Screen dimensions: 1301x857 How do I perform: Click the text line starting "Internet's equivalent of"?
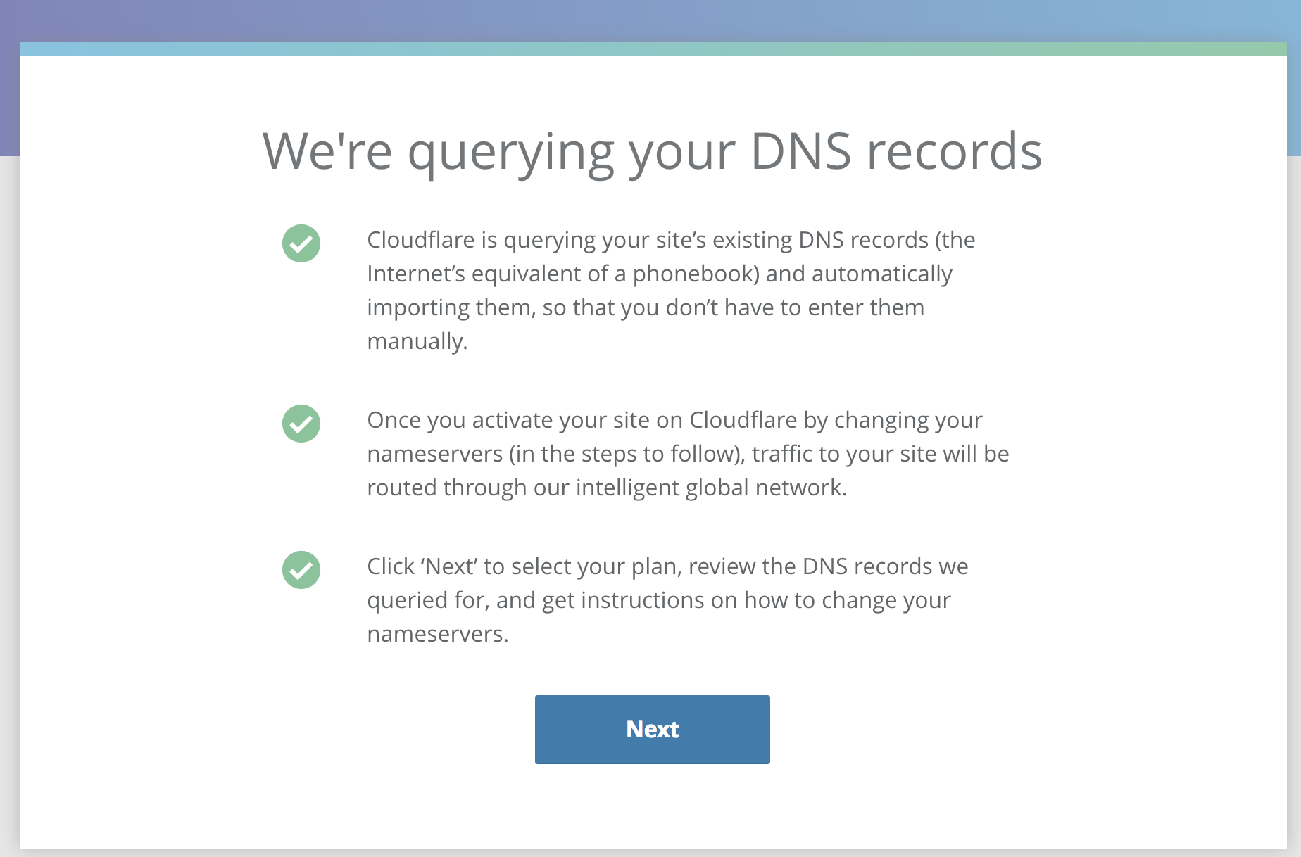(x=660, y=274)
